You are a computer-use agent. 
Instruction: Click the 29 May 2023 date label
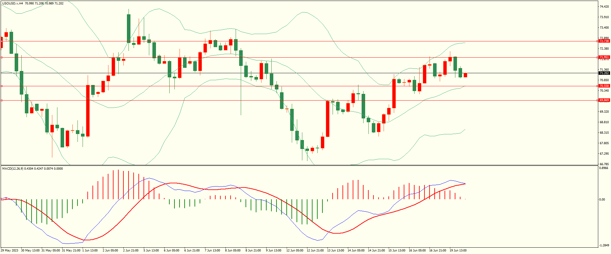10,250
